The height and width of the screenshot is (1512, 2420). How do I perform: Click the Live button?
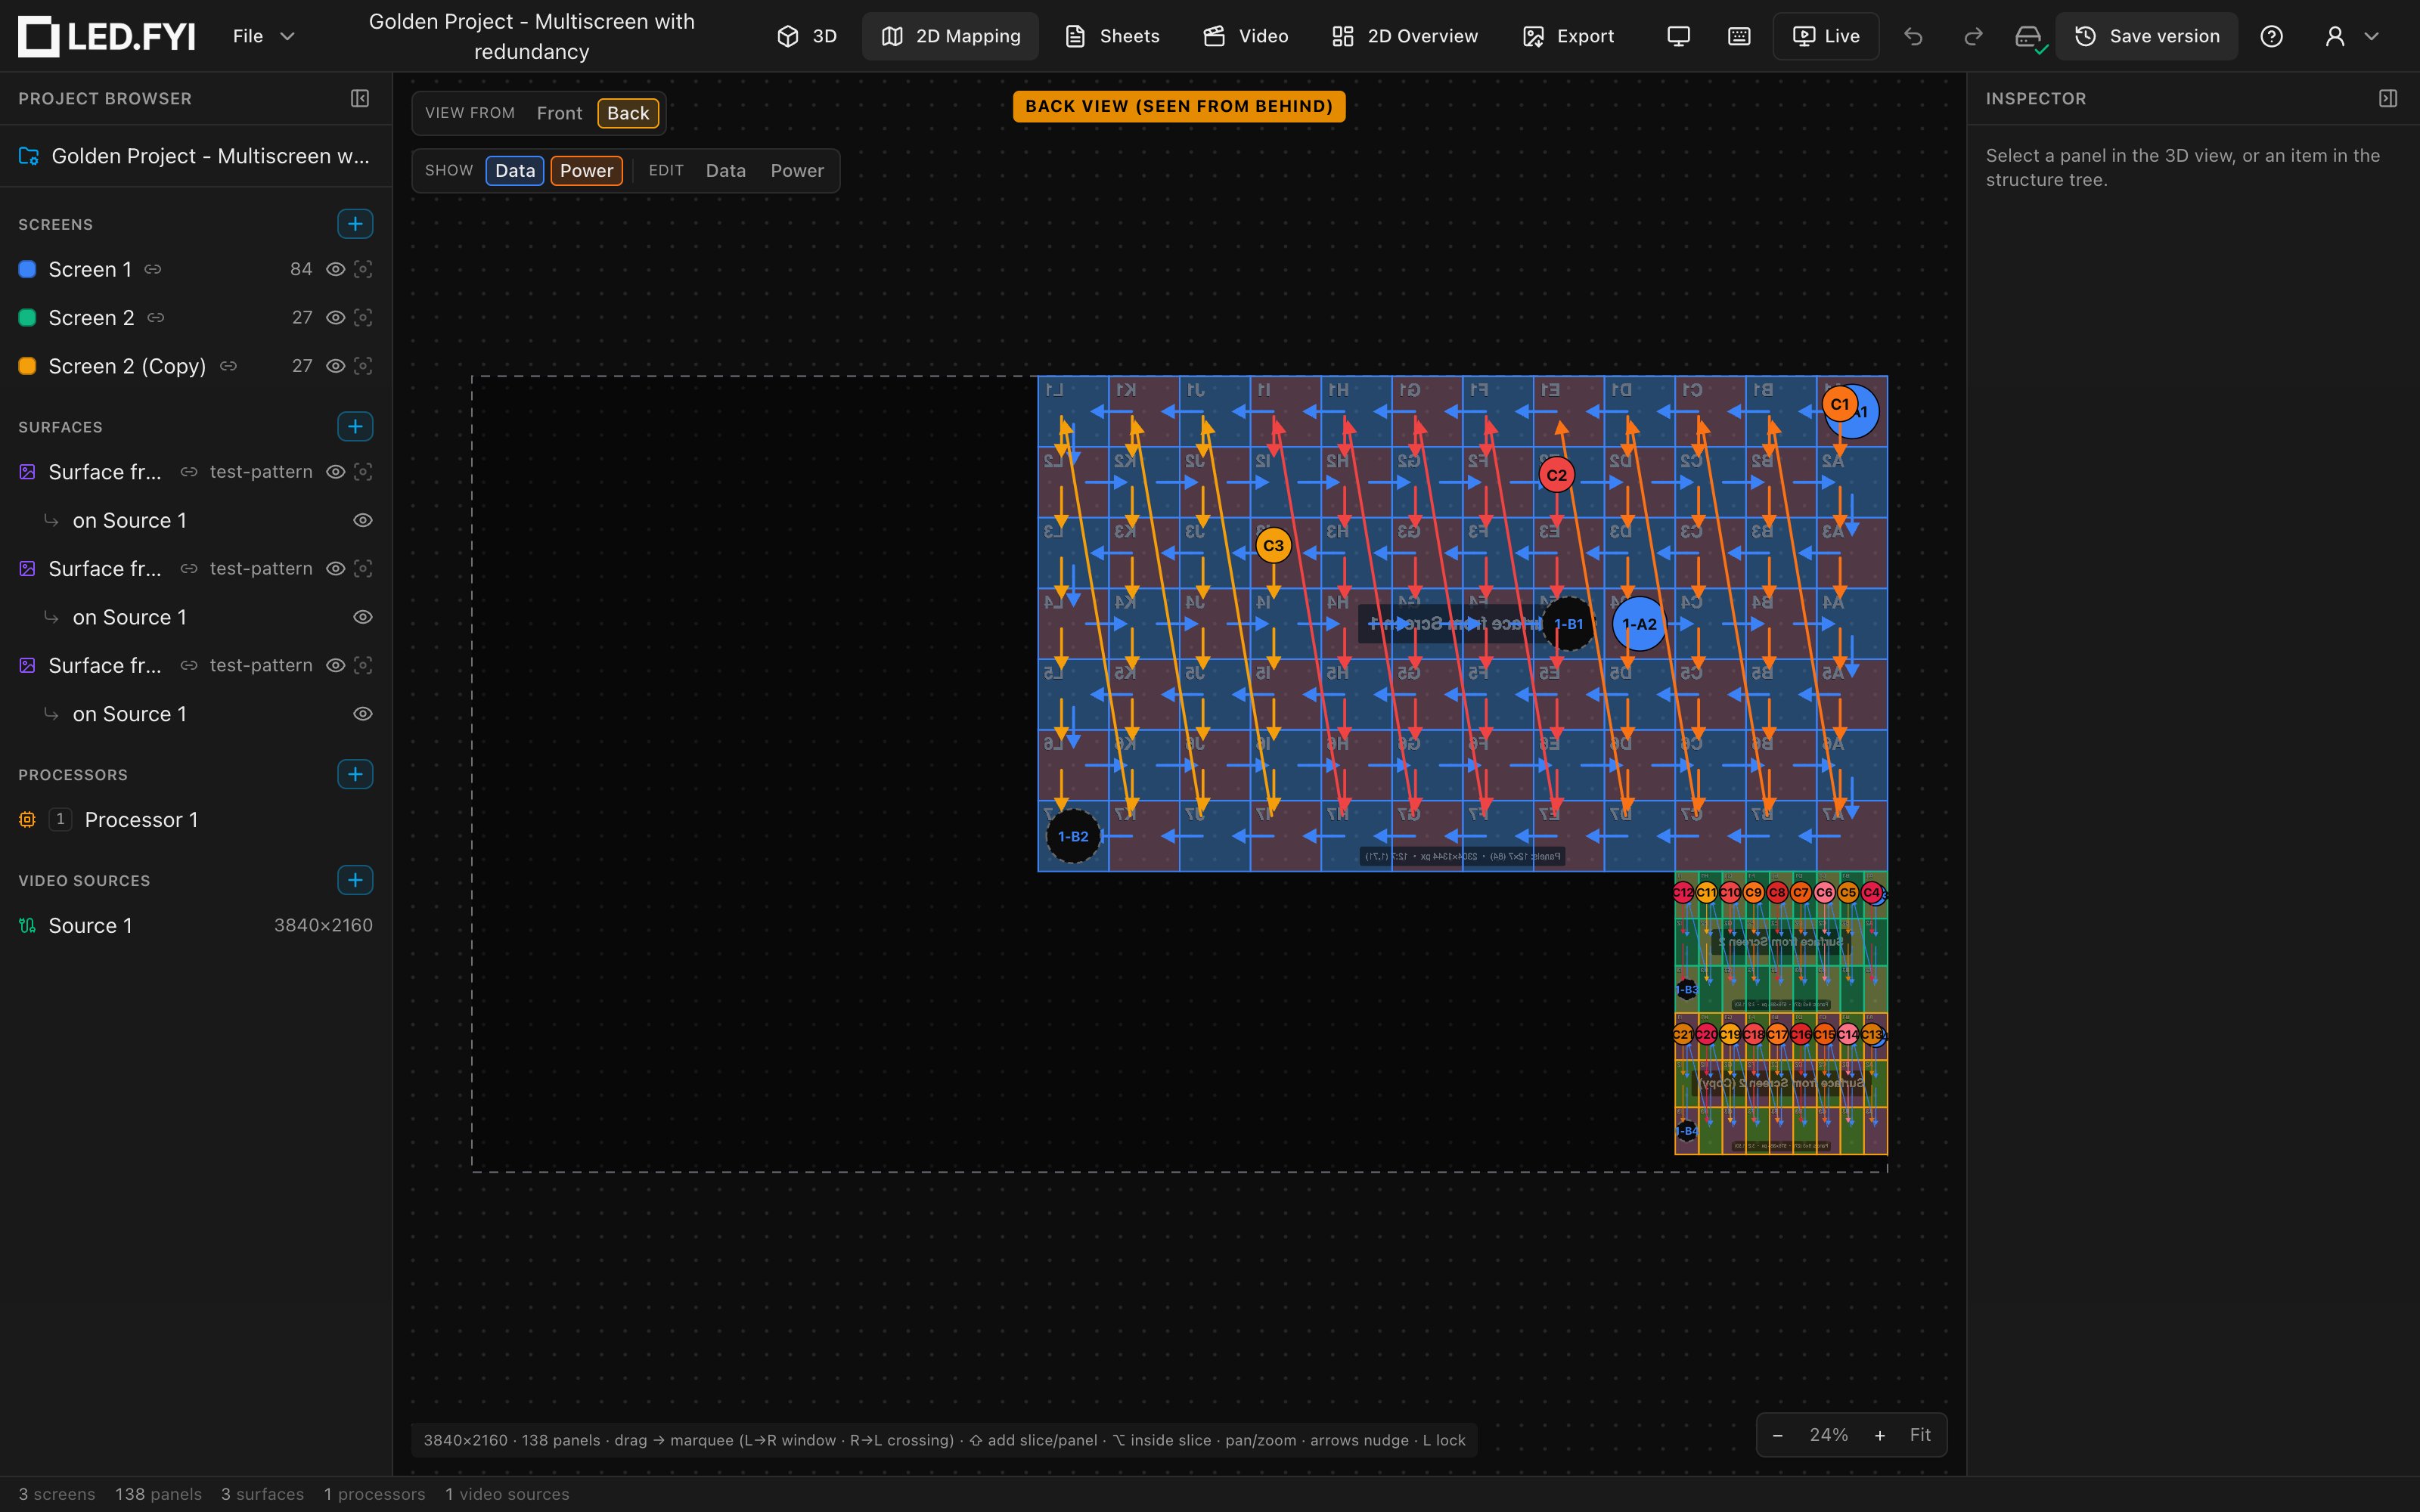tap(1826, 36)
